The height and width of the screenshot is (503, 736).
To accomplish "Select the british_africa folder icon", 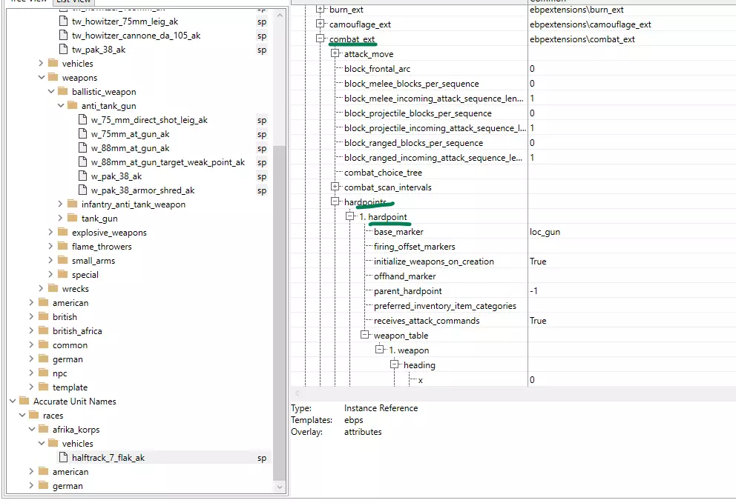I will click(x=44, y=330).
